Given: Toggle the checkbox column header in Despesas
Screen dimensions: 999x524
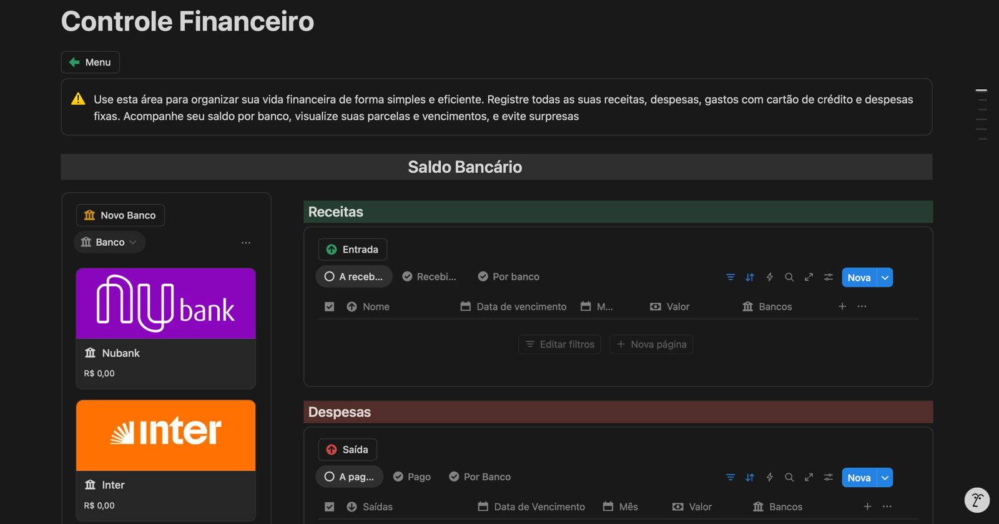Looking at the screenshot, I should [x=330, y=507].
